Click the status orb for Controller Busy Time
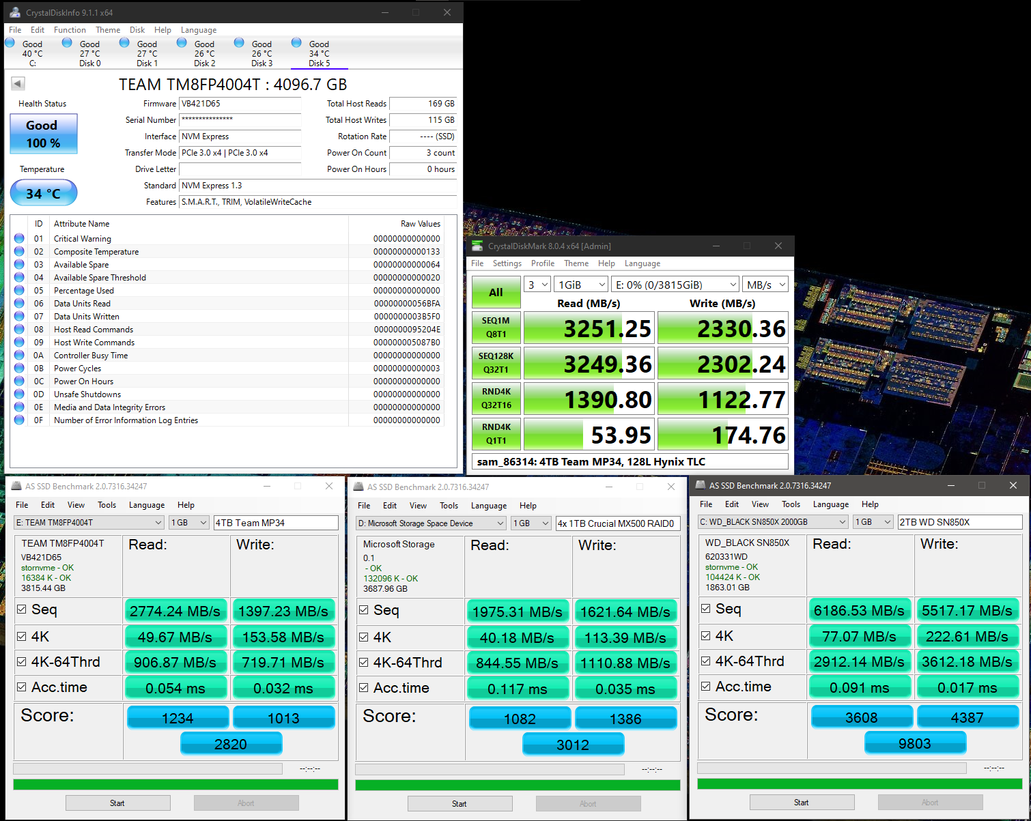Viewport: 1031px width, 821px height. 19,355
